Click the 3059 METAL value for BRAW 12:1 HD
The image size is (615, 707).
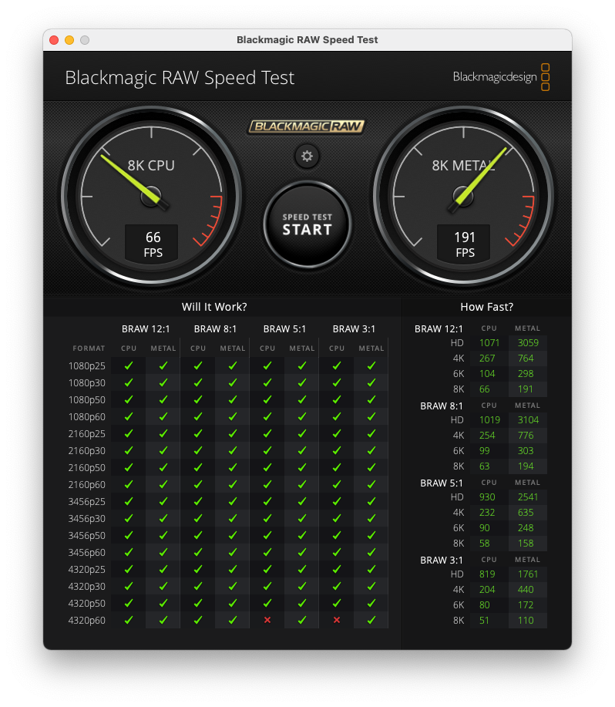528,343
